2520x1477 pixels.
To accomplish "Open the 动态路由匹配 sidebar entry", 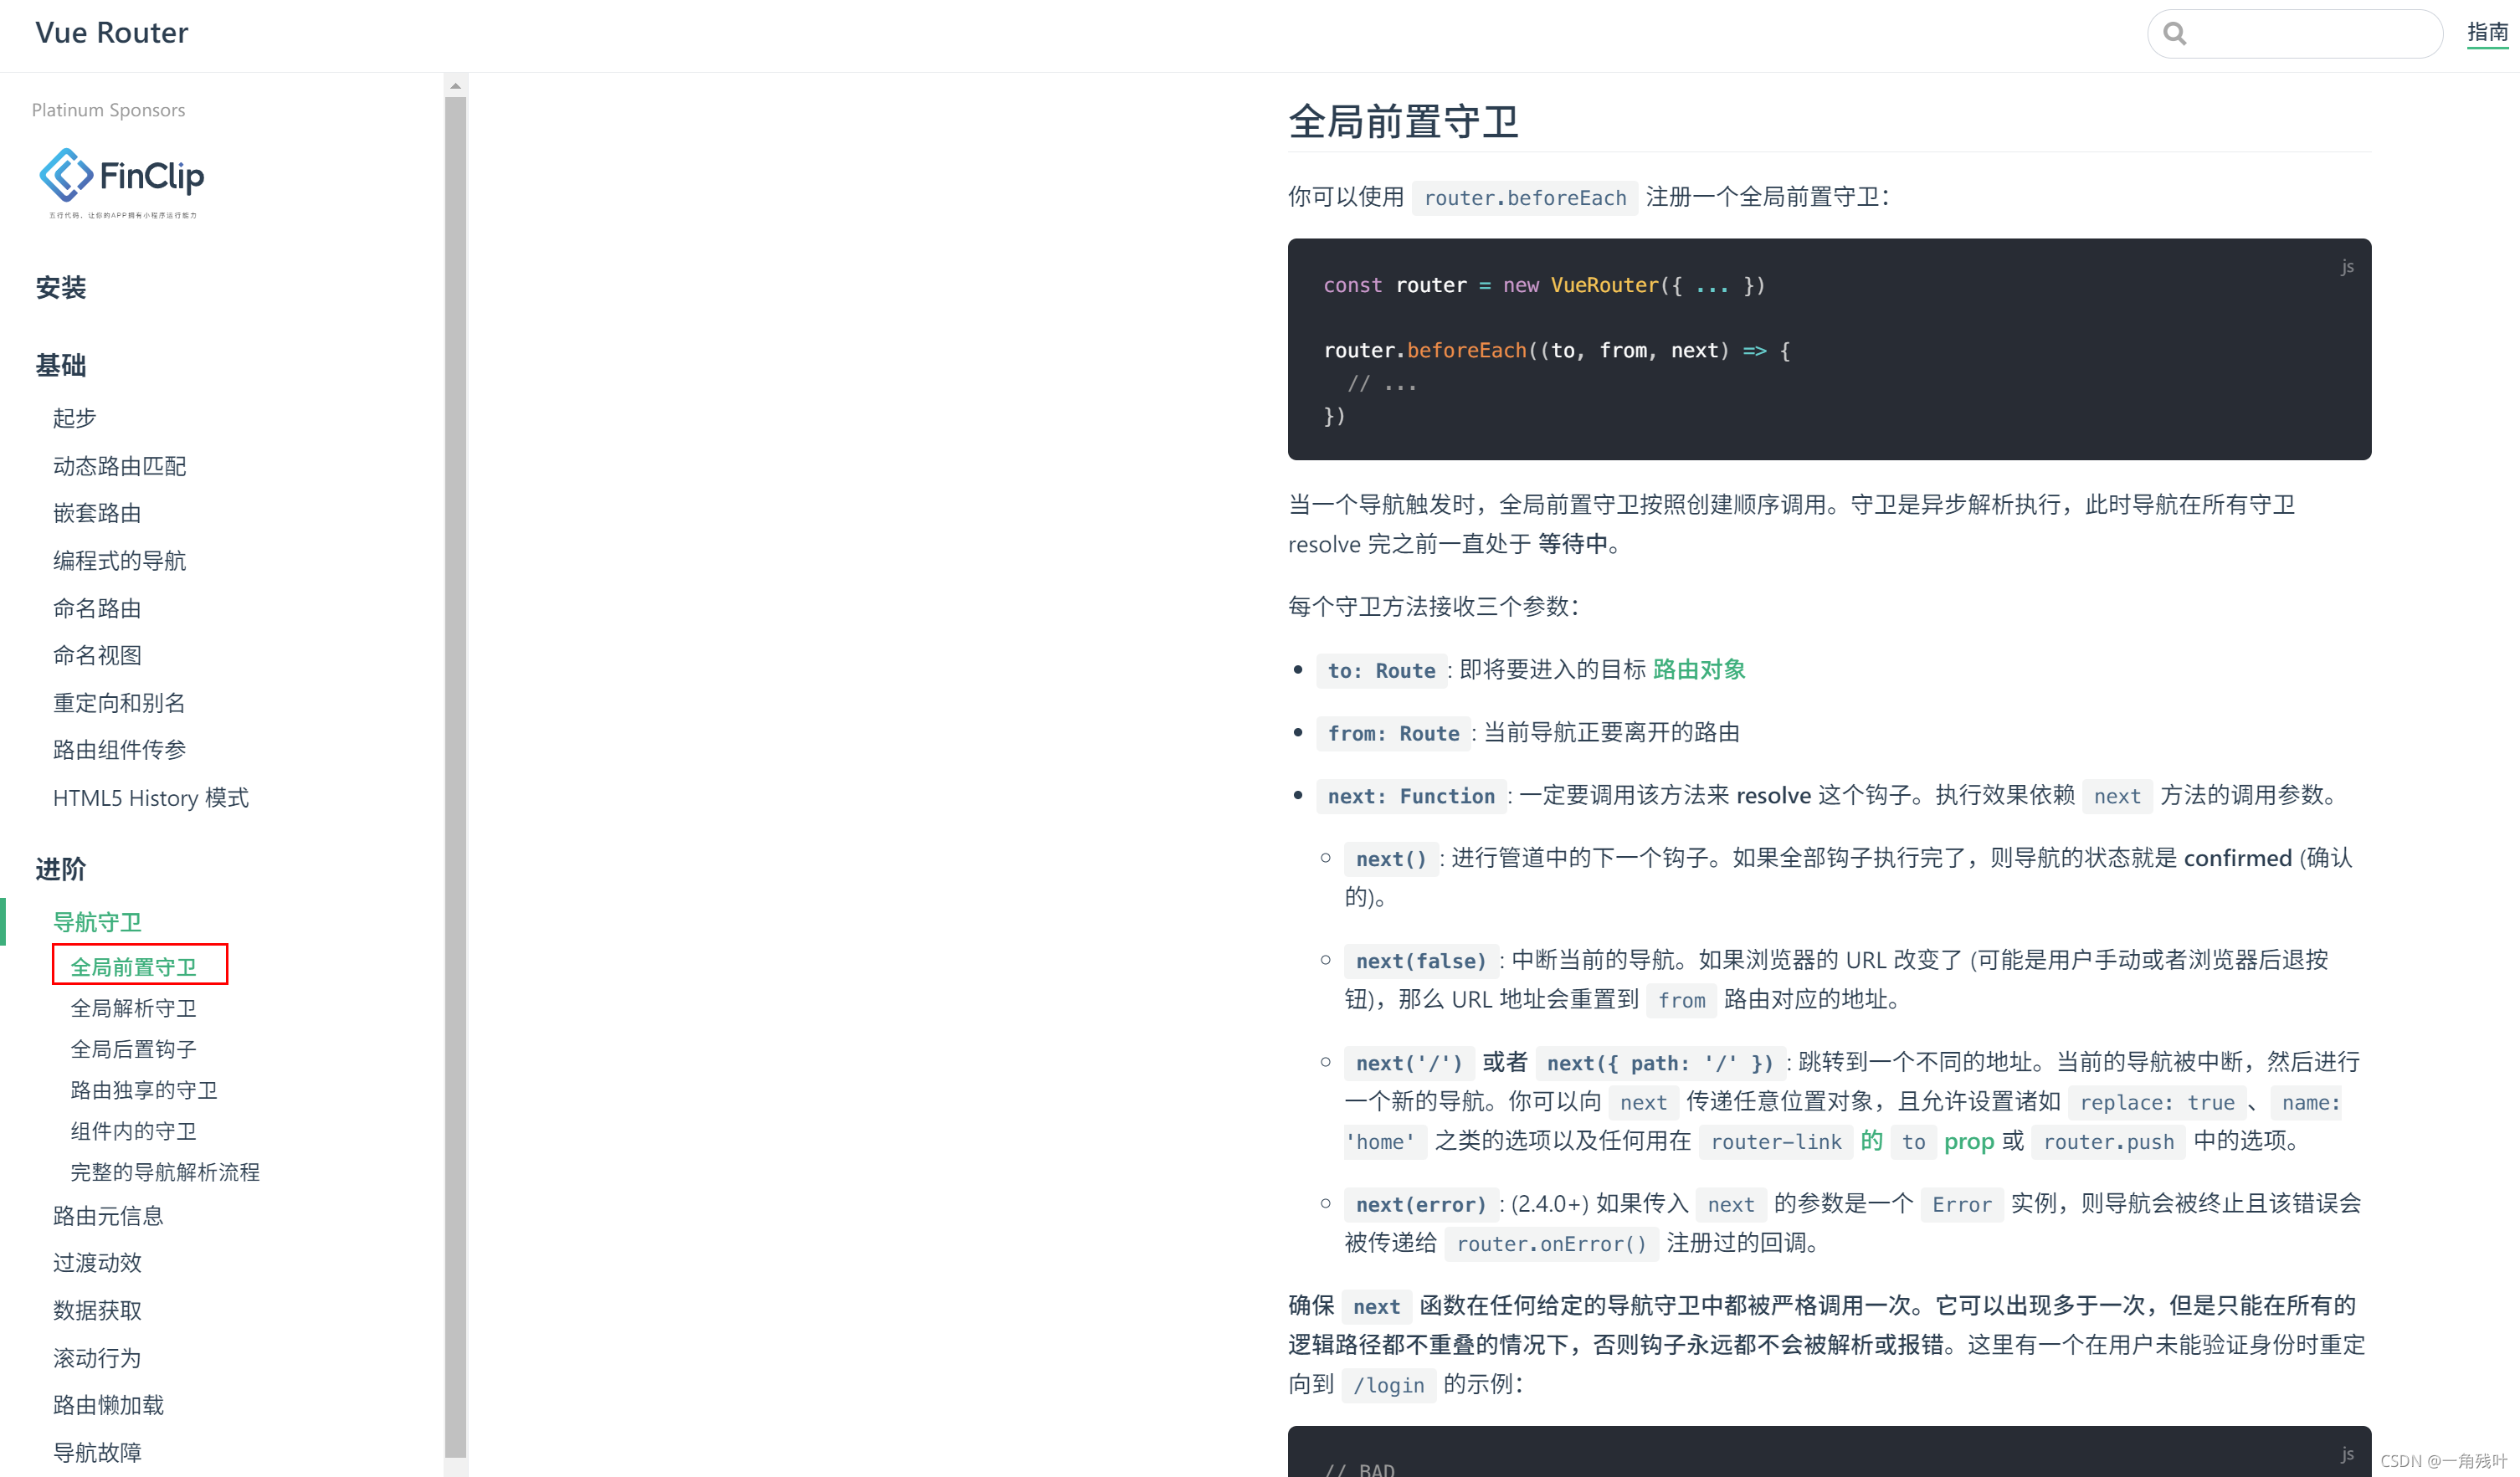I will (119, 465).
